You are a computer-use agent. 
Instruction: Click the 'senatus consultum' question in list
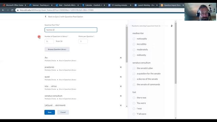click(x=54, y=96)
